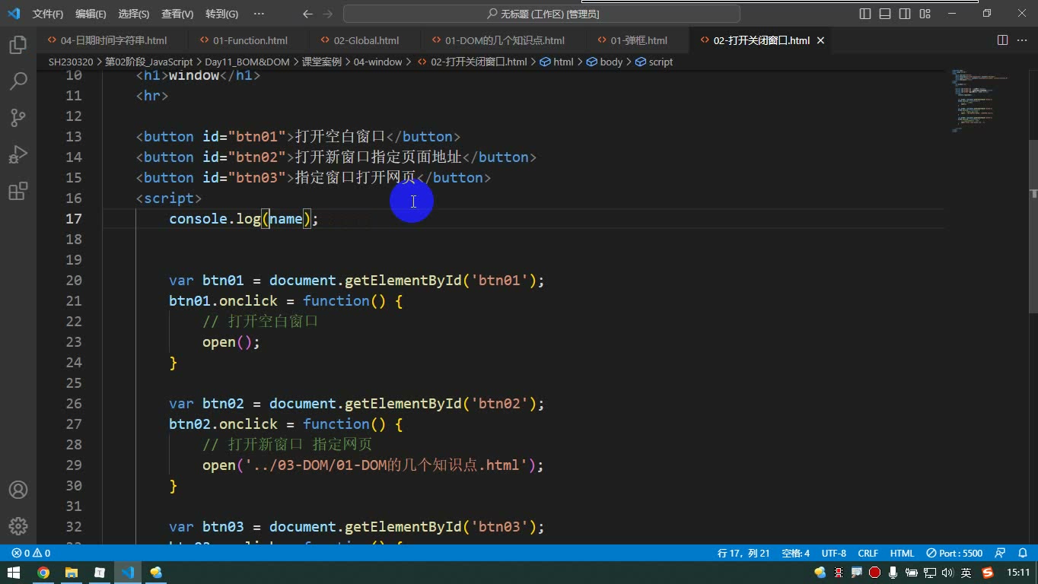1038x584 pixels.
Task: Change UTF-8 encoding in status bar
Action: (833, 553)
